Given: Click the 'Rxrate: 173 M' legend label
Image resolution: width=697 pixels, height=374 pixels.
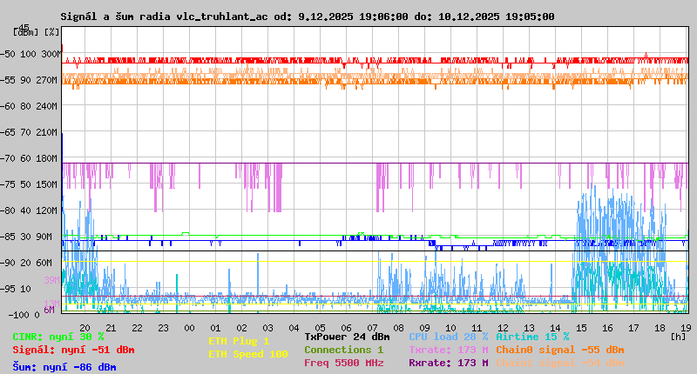Looking at the screenshot, I should [448, 363].
